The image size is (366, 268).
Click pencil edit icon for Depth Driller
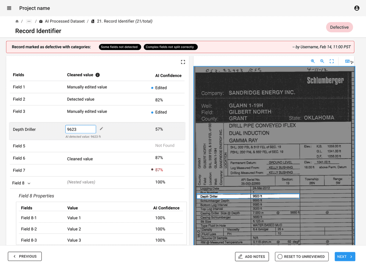[x=102, y=129]
